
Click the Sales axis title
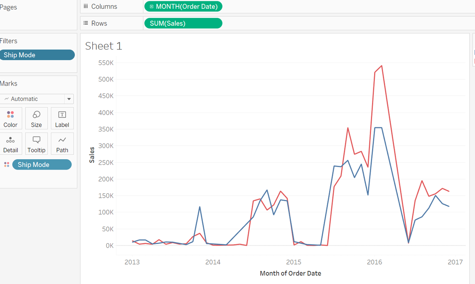pos(92,155)
